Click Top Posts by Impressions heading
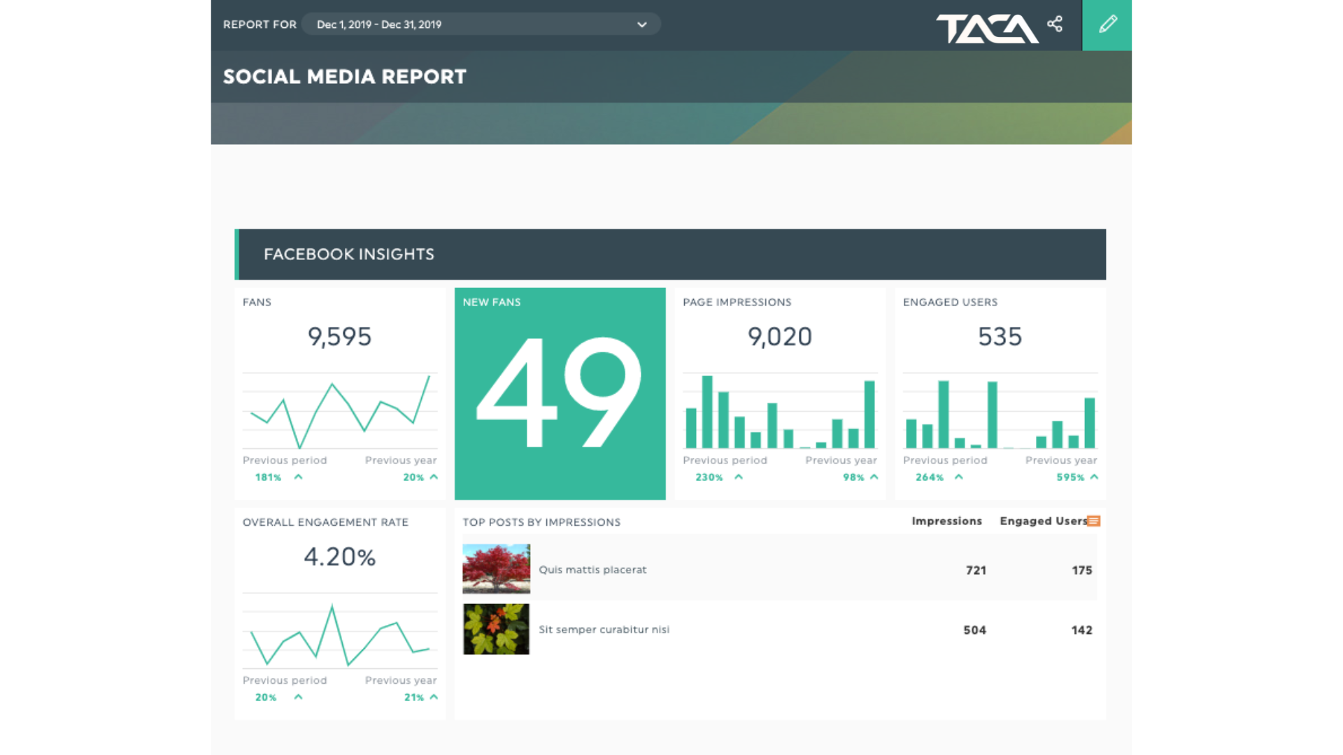This screenshot has height=755, width=1343. [541, 522]
